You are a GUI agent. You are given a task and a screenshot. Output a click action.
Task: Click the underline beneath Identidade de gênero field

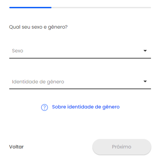coord(80,89)
